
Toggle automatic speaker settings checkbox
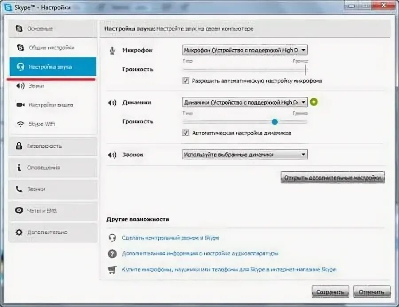point(186,133)
